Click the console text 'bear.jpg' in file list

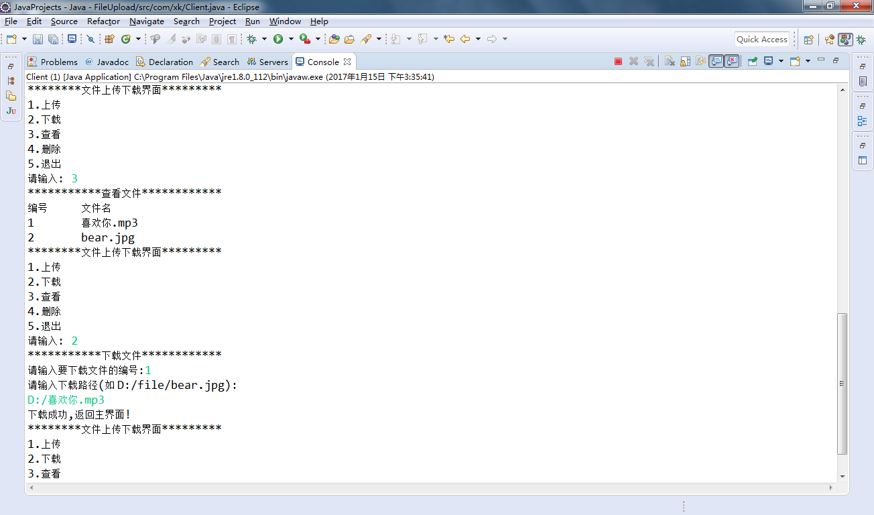click(108, 237)
